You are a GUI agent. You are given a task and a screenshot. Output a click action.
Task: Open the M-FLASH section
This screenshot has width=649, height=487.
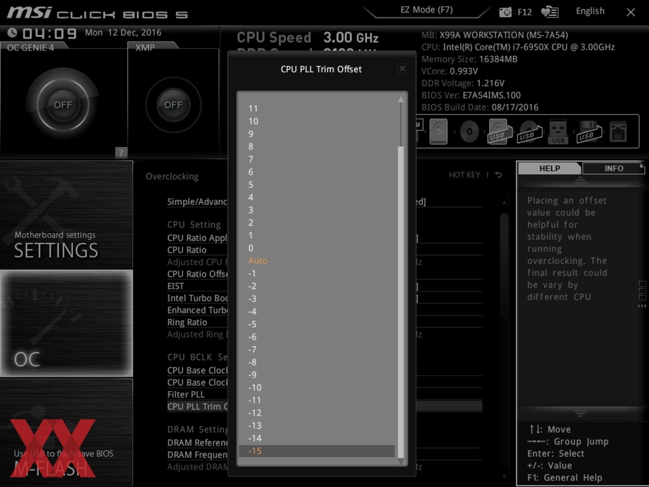(x=66, y=433)
